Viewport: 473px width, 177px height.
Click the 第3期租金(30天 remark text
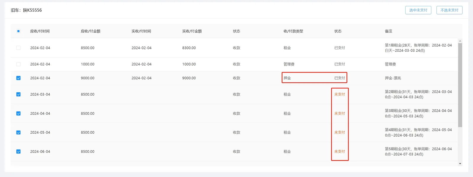418,114
